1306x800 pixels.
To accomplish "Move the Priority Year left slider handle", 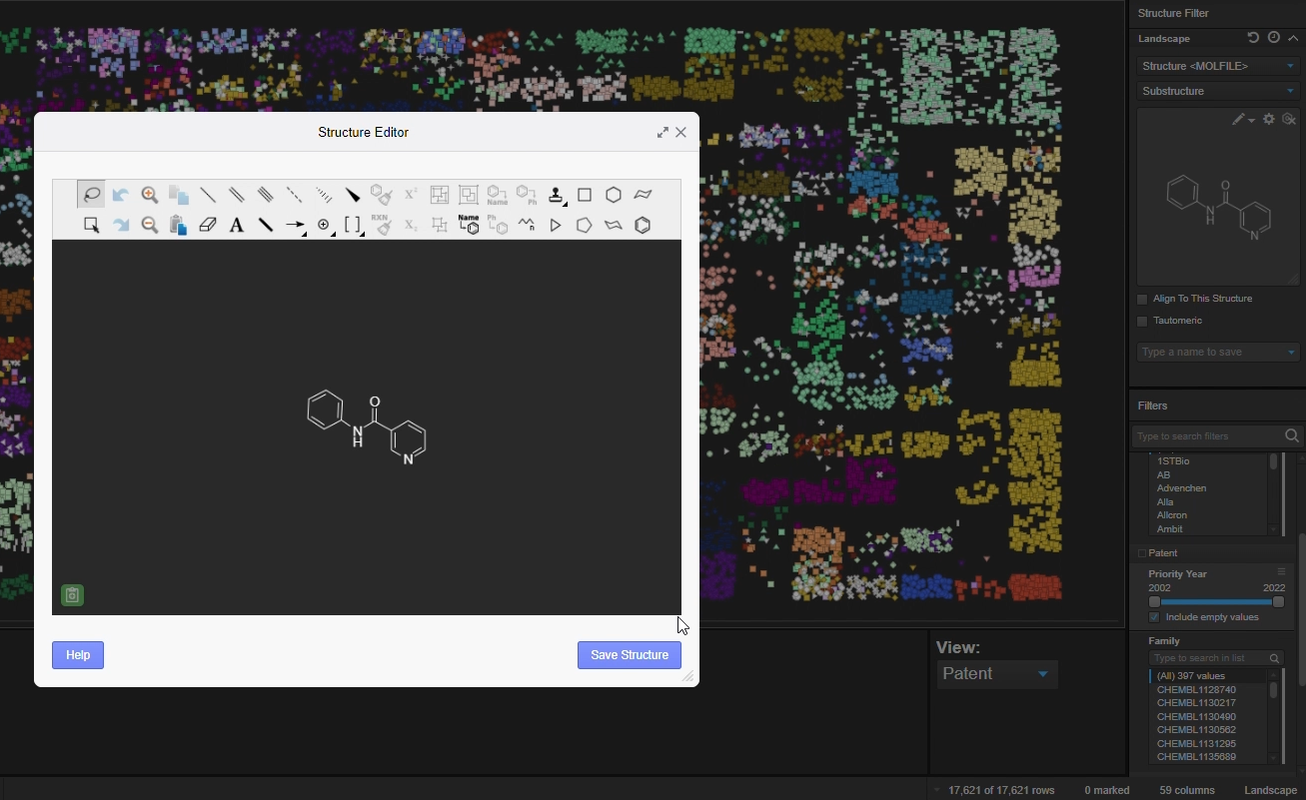I will click(x=1154, y=602).
